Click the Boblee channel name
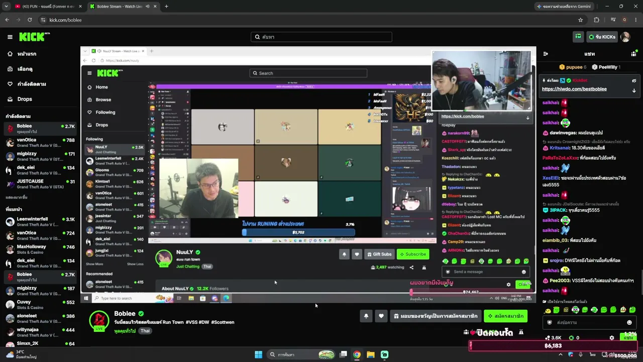643x362 pixels. 125,314
